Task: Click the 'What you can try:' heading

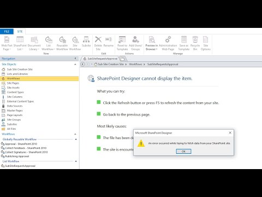Action: [111, 91]
